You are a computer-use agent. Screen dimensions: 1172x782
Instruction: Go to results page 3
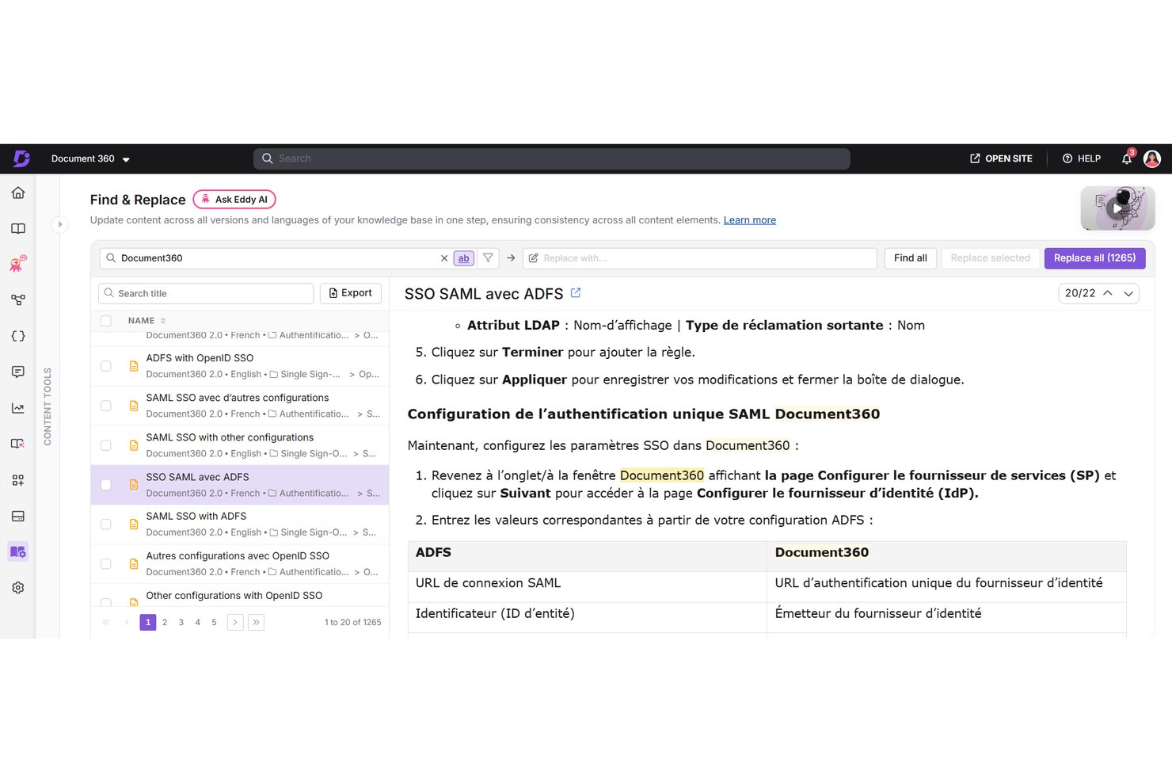click(181, 623)
